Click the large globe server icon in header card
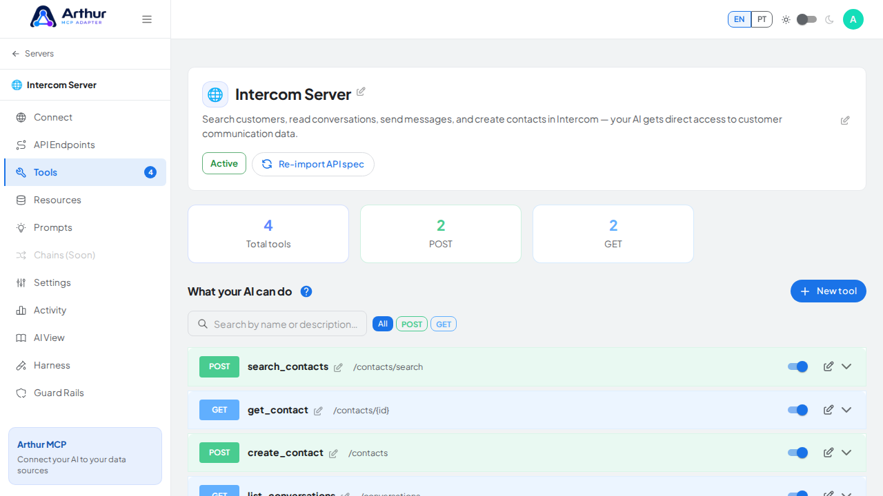The width and height of the screenshot is (883, 496). pos(215,94)
